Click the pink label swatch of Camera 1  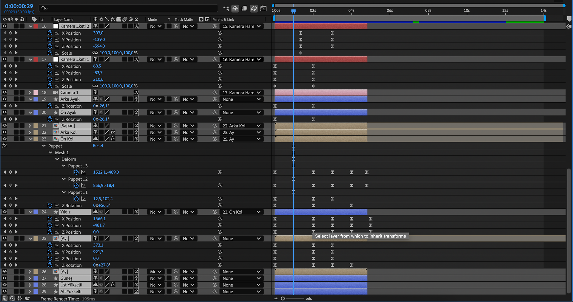click(x=36, y=93)
